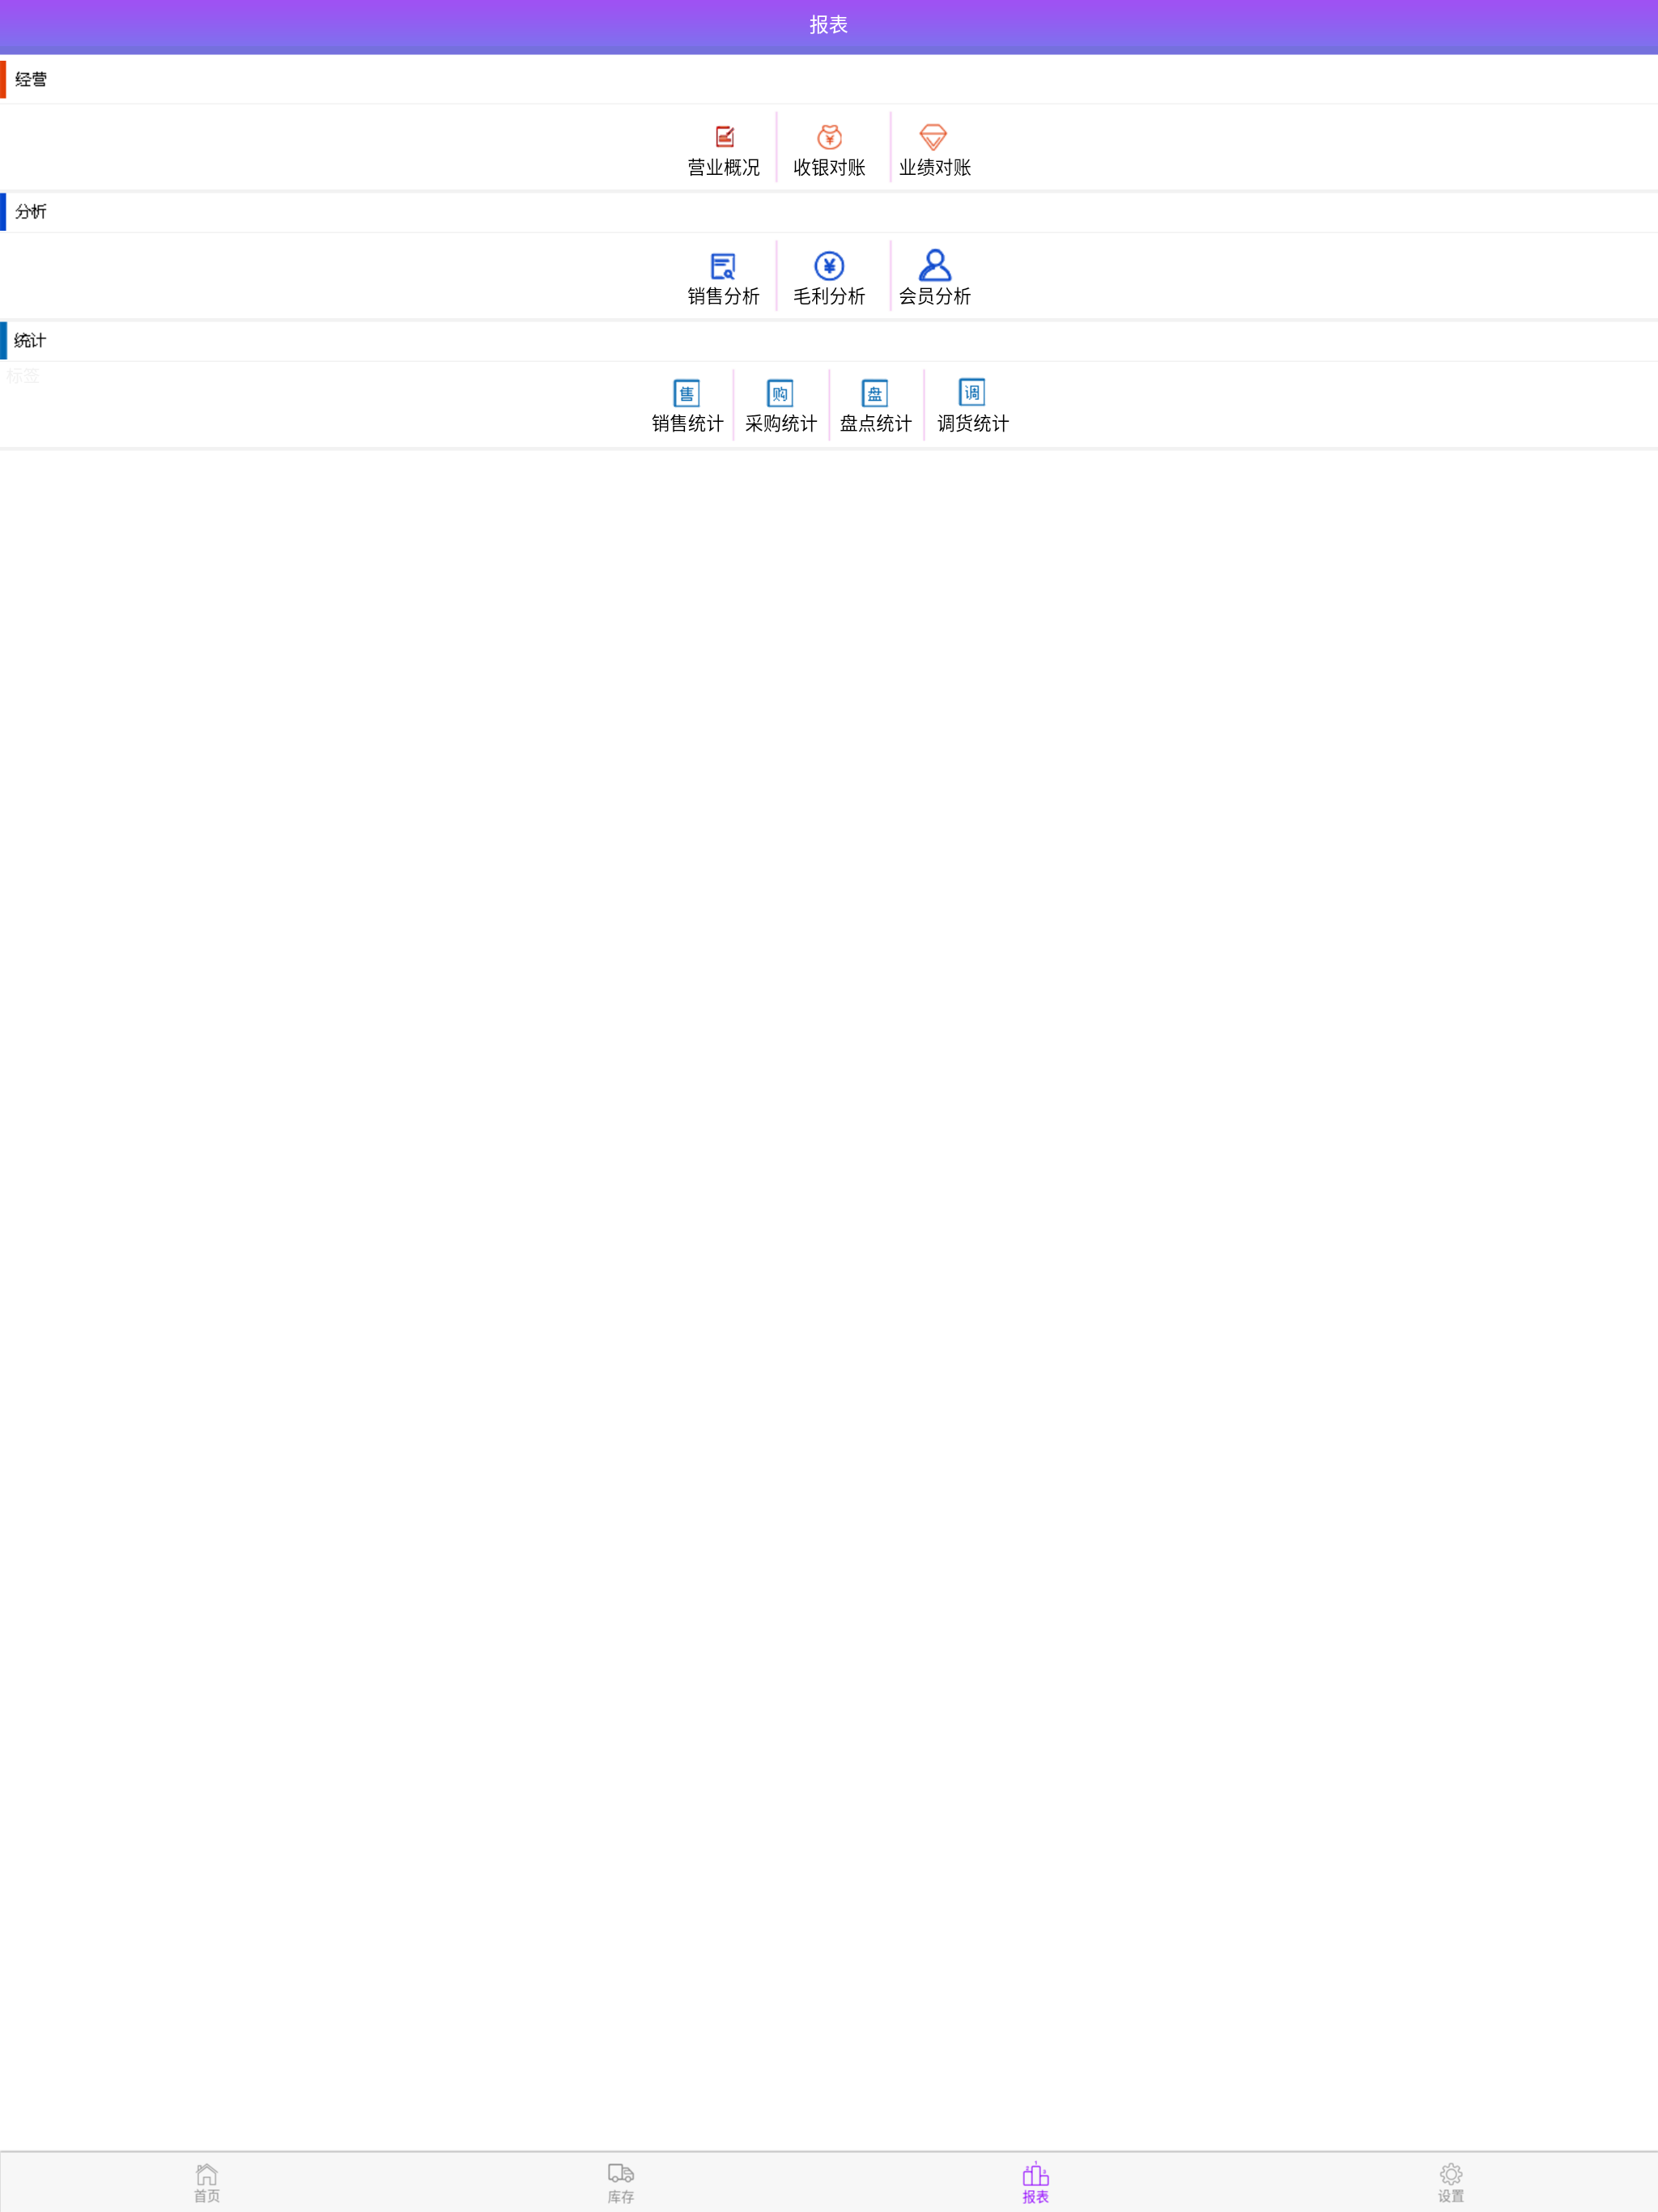Screen dimensions: 1658x2212
Task: Open 会员分析 member person icon
Action: tap(934, 265)
